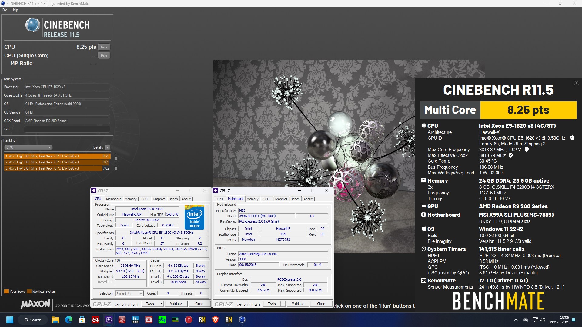The image size is (582, 327).
Task: Click Tools button in left CPU-Z
Action: tap(150, 304)
